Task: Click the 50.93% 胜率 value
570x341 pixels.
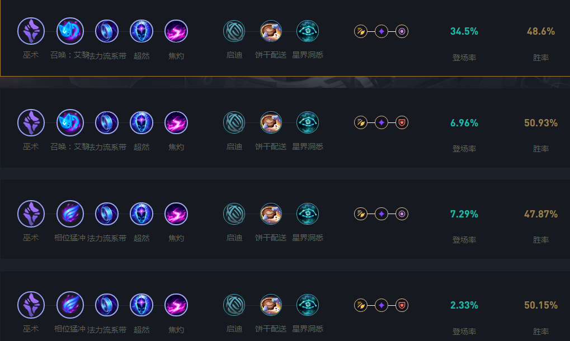Action: (541, 123)
